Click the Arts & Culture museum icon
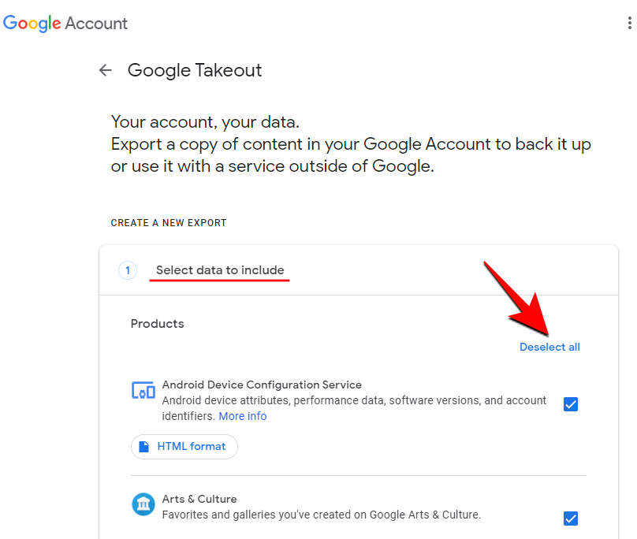 pos(143,504)
